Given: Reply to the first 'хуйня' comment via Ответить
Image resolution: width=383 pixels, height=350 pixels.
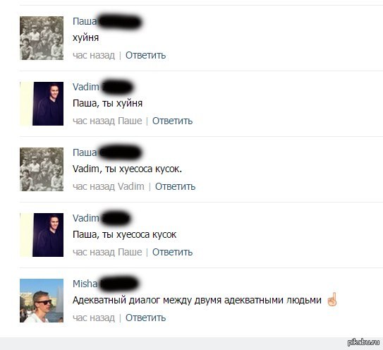Looking at the screenshot, I should click(145, 55).
